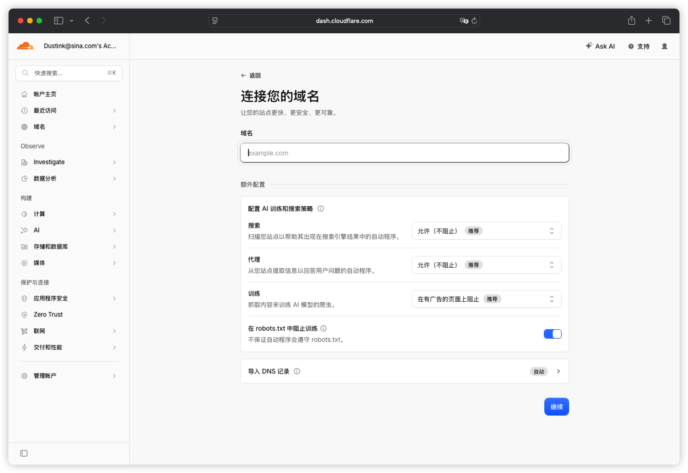Open the user profile icon

pos(665,46)
